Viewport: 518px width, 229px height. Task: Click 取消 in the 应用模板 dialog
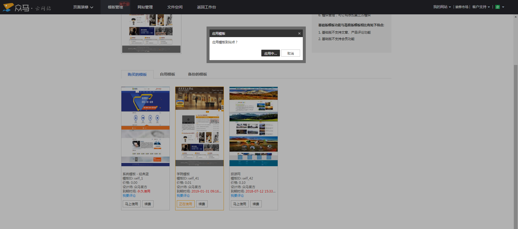click(x=291, y=53)
